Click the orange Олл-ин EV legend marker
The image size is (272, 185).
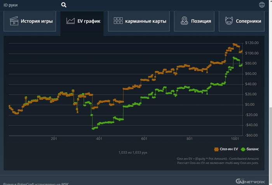(x=216, y=149)
